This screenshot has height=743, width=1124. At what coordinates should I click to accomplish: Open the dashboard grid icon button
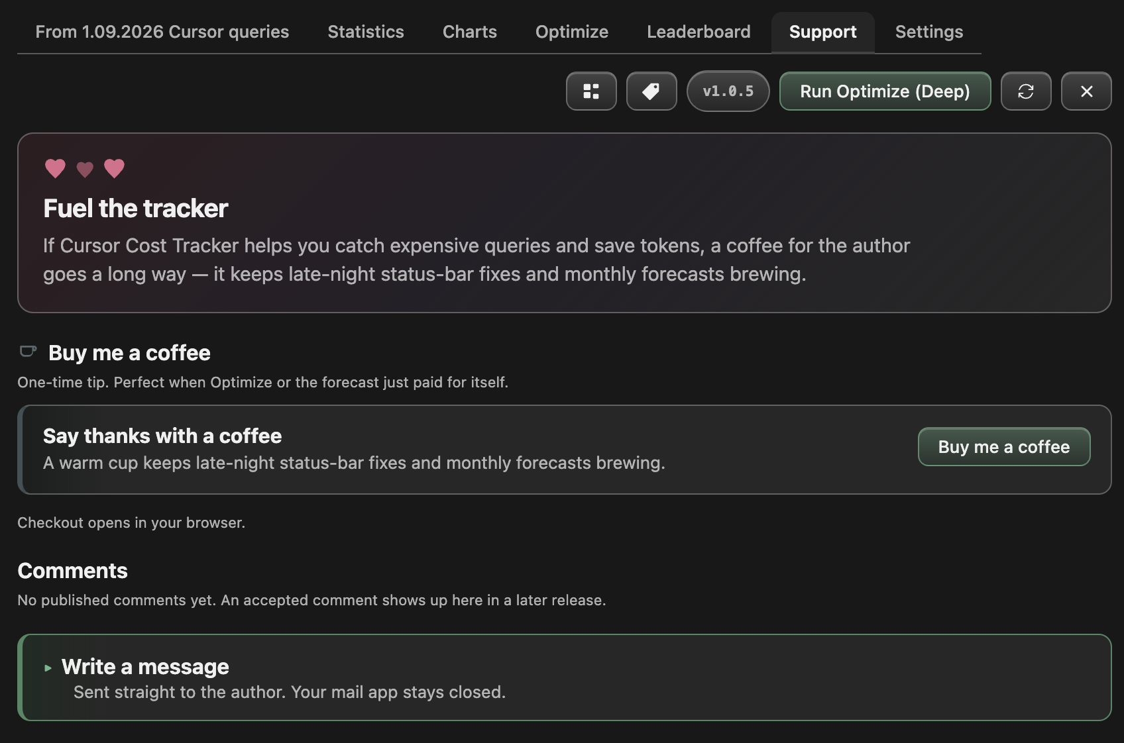click(x=591, y=91)
